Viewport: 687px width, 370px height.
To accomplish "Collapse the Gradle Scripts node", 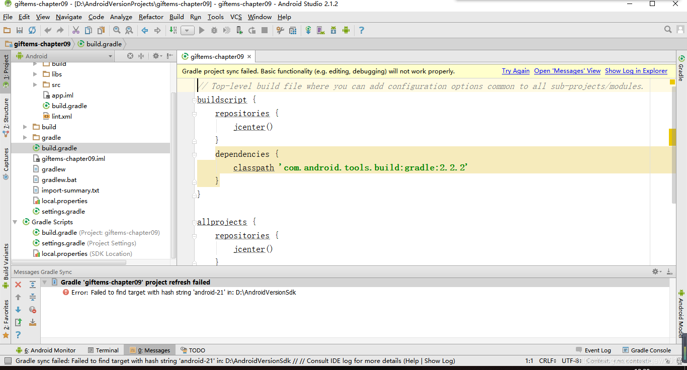I will 15,222.
